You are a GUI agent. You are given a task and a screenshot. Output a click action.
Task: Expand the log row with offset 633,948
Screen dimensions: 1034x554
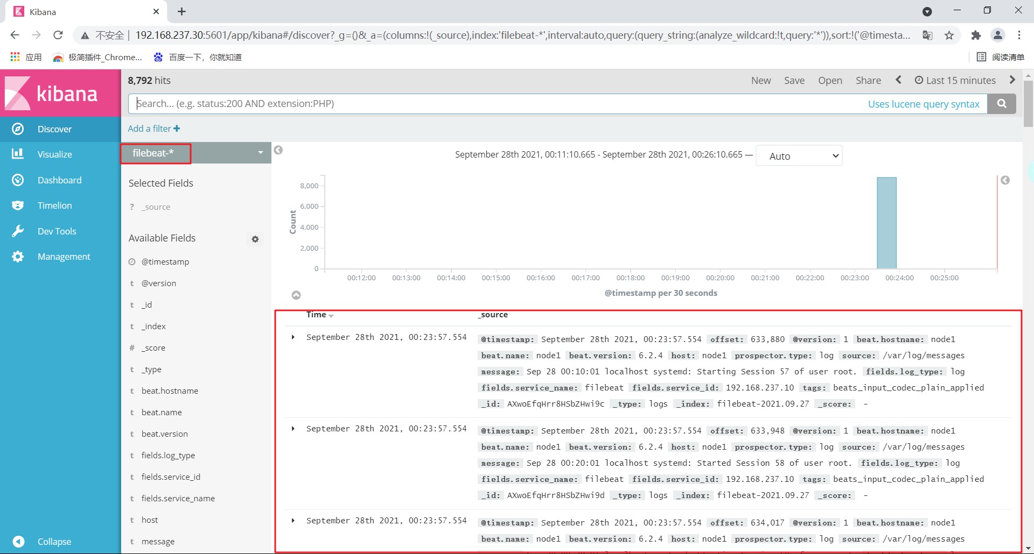click(x=293, y=429)
